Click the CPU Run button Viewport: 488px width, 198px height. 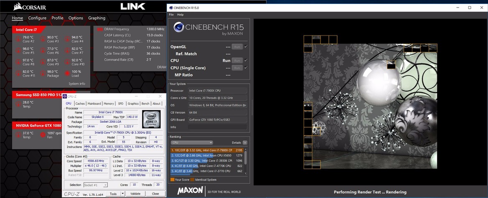237,61
